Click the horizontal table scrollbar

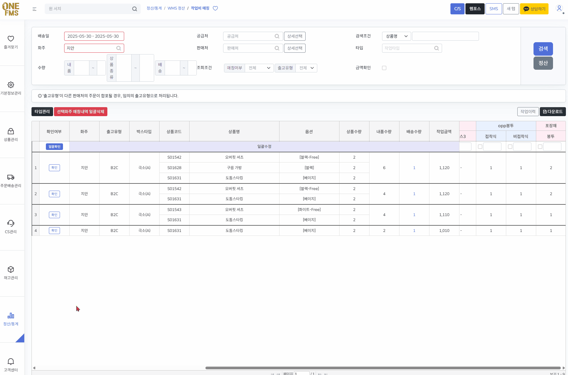[383, 368]
